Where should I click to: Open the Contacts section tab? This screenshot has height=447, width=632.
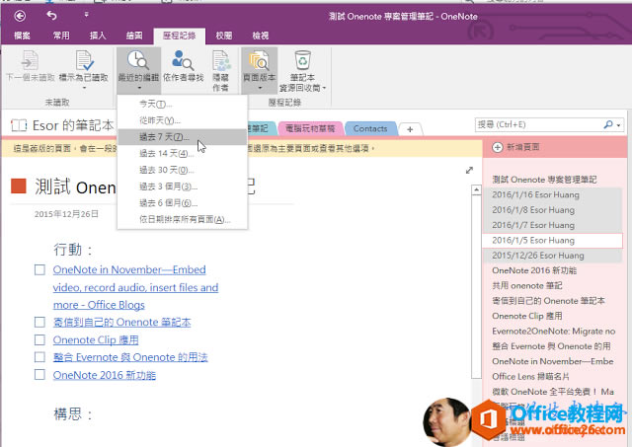(370, 128)
